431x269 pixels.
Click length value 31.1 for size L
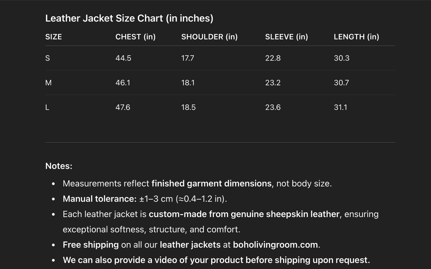(340, 107)
